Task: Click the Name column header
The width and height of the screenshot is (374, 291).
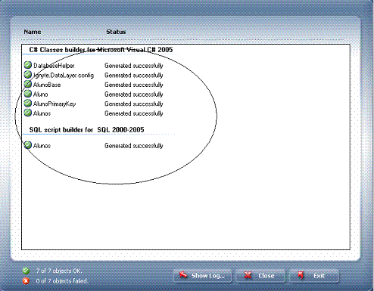Action: tap(33, 32)
